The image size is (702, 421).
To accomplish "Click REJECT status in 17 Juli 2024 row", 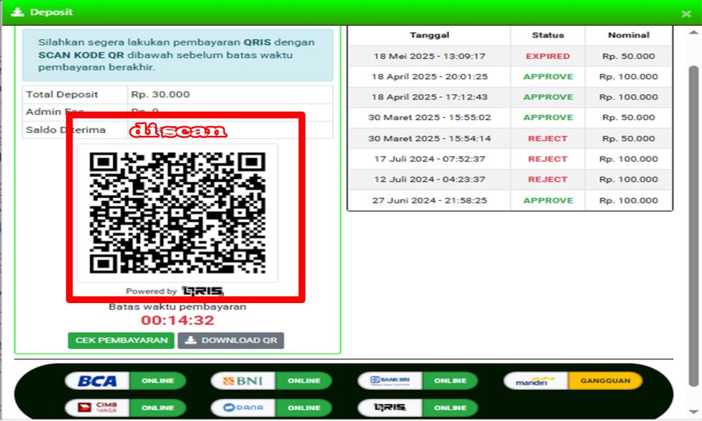I will [548, 159].
